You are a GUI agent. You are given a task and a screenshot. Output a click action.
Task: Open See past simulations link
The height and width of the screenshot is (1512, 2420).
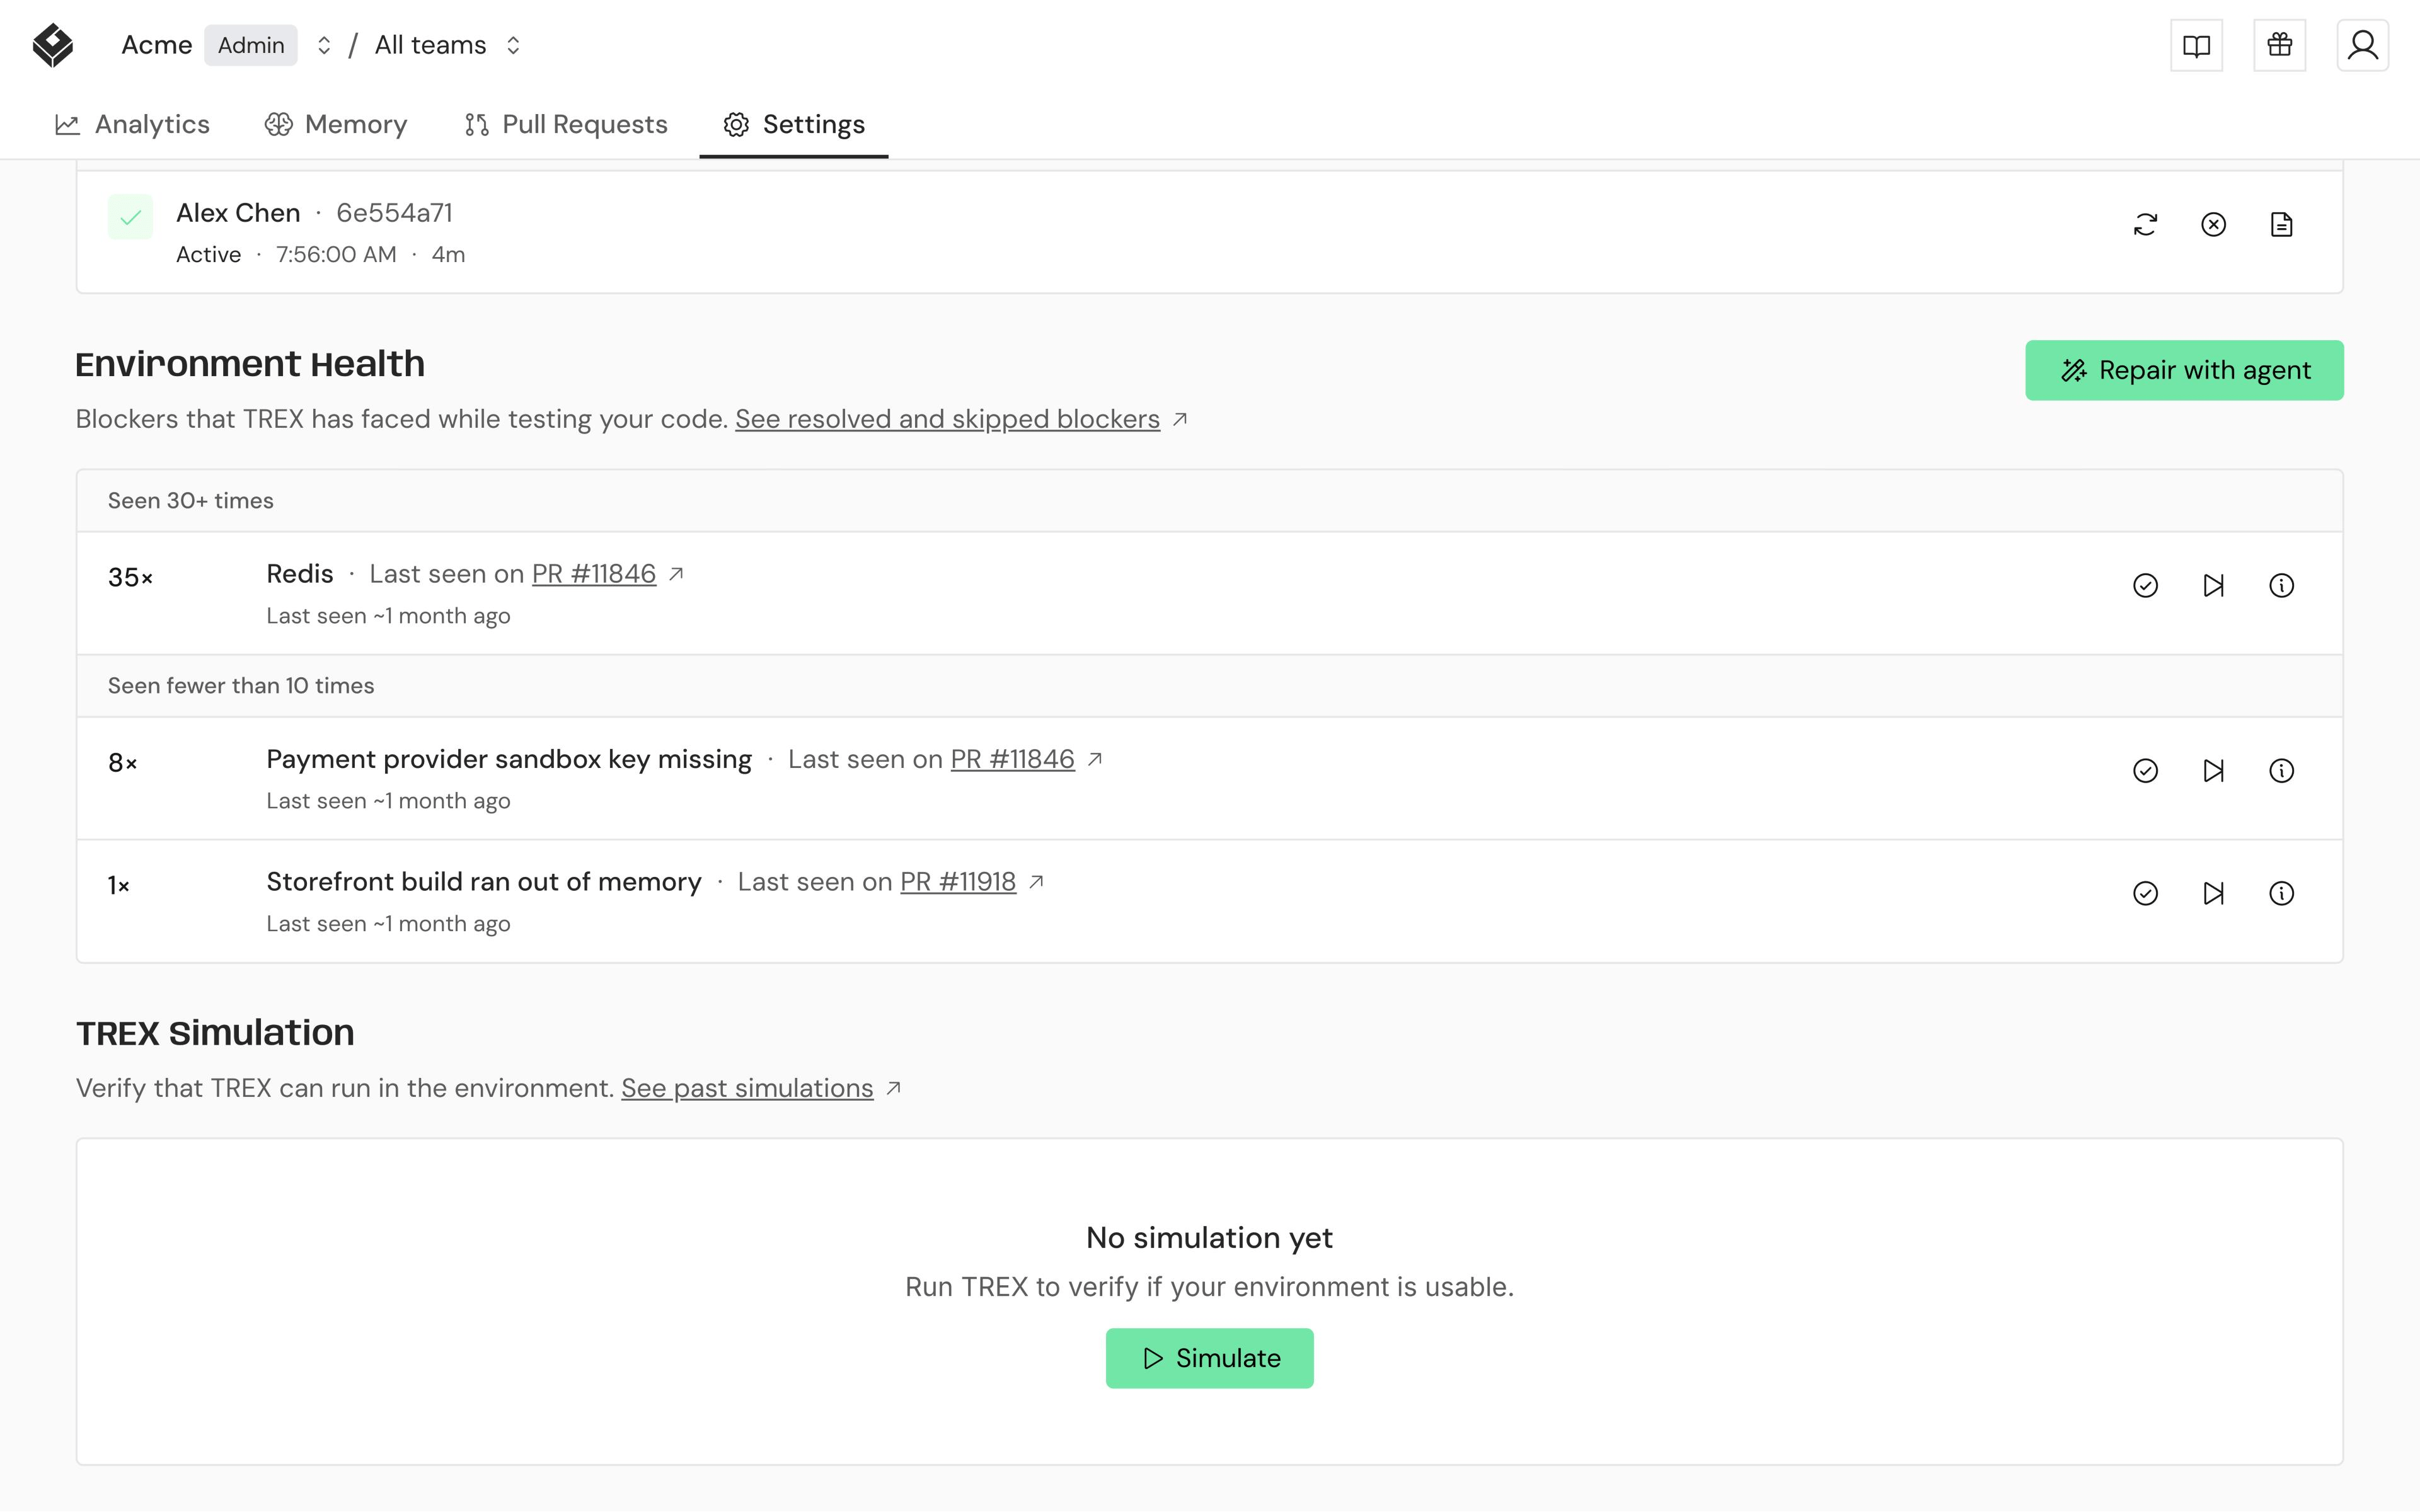coord(747,1088)
